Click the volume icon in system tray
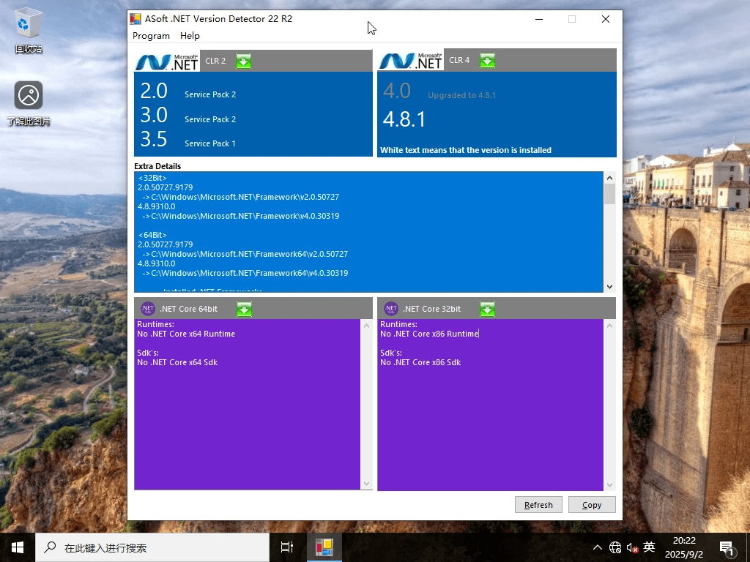 click(x=632, y=547)
